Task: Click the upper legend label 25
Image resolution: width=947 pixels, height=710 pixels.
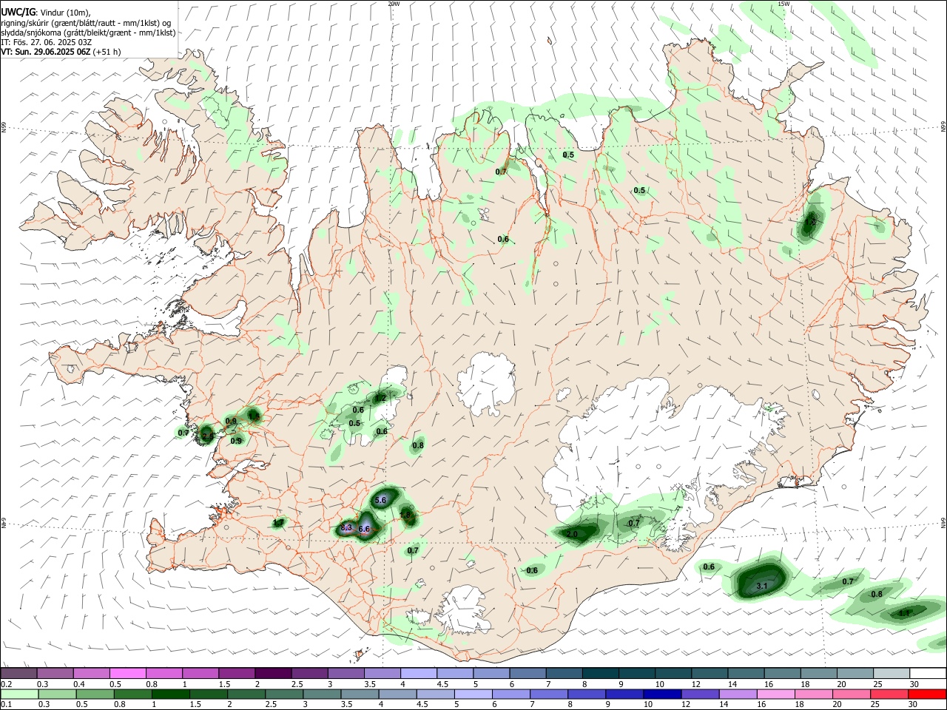Action: pyautogui.click(x=877, y=684)
